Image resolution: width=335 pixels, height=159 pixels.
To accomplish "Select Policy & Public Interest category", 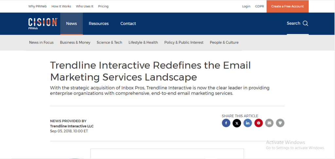I will (184, 42).
